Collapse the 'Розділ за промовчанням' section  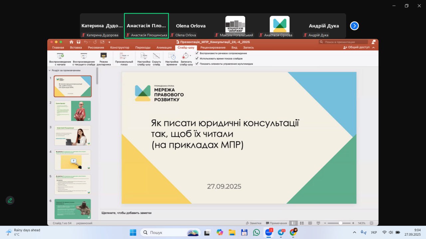point(50,70)
